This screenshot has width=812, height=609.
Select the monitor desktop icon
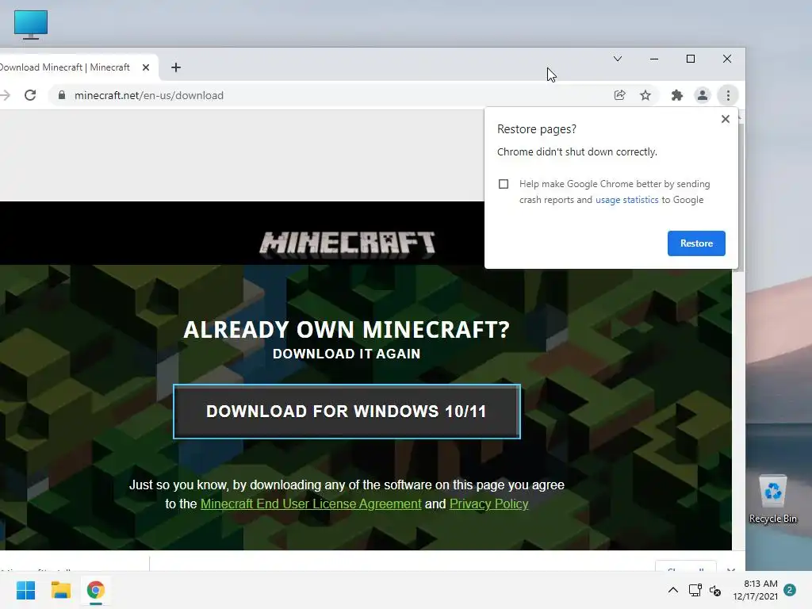coord(31,25)
